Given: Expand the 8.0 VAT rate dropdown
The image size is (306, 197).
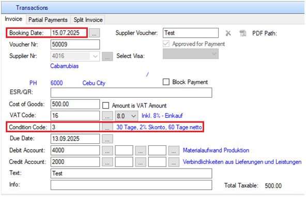Looking at the screenshot, I should (x=133, y=116).
